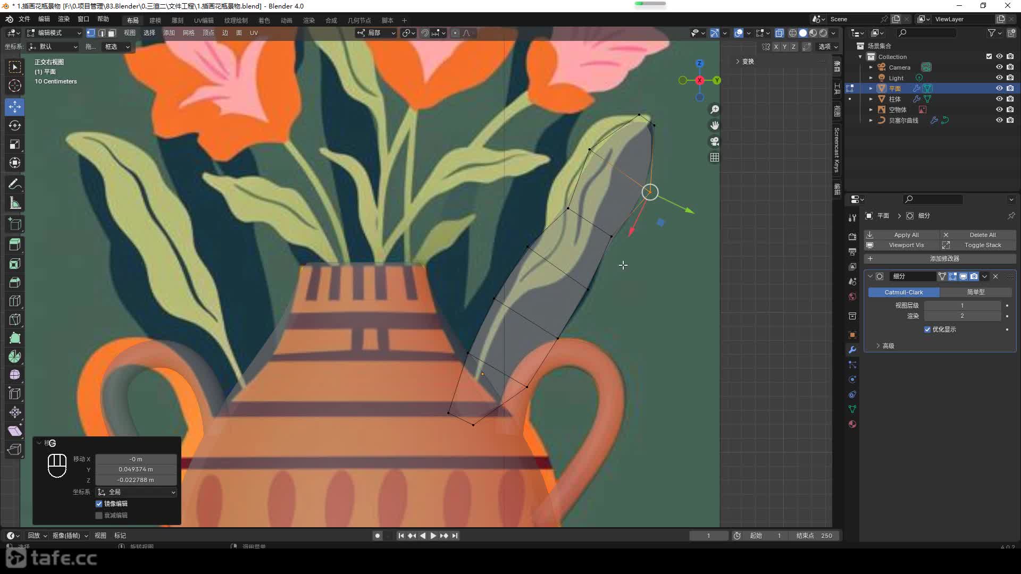Open the 编辑模式 mode dropdown
The width and height of the screenshot is (1021, 574).
click(54, 33)
